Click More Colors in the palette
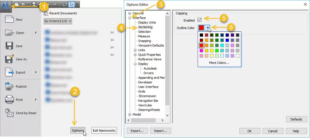This screenshot has width=310, height=140. [x=219, y=63]
